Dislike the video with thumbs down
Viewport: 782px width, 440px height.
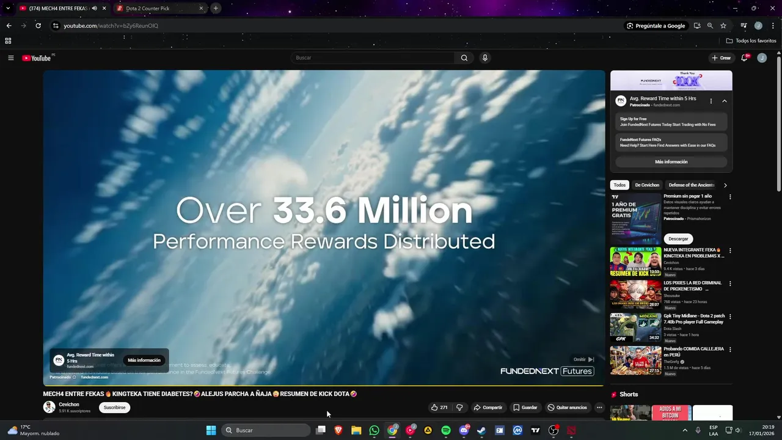click(459, 408)
